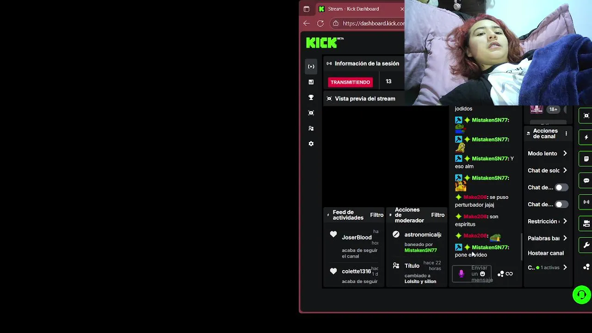Open the Stream section in Kick sidebar
Screen dimensions: 592x333
click(x=311, y=66)
